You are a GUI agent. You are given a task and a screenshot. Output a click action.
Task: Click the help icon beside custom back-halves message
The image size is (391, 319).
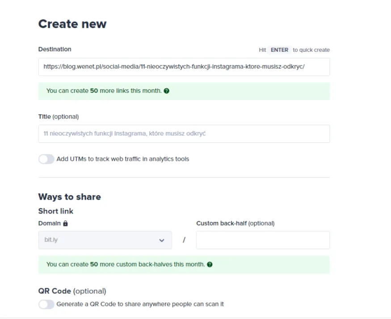pos(210,264)
